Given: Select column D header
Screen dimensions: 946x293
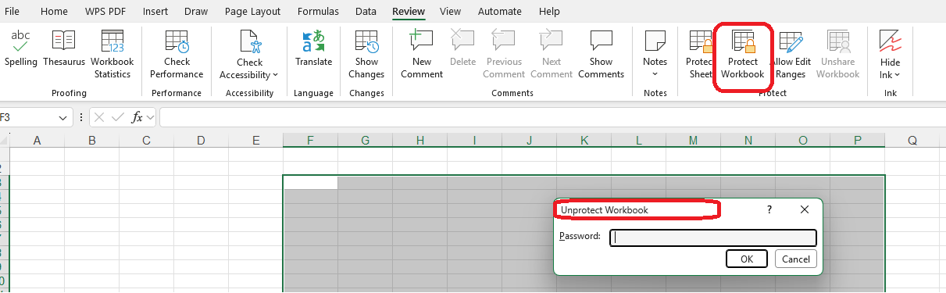Looking at the screenshot, I should 201,141.
